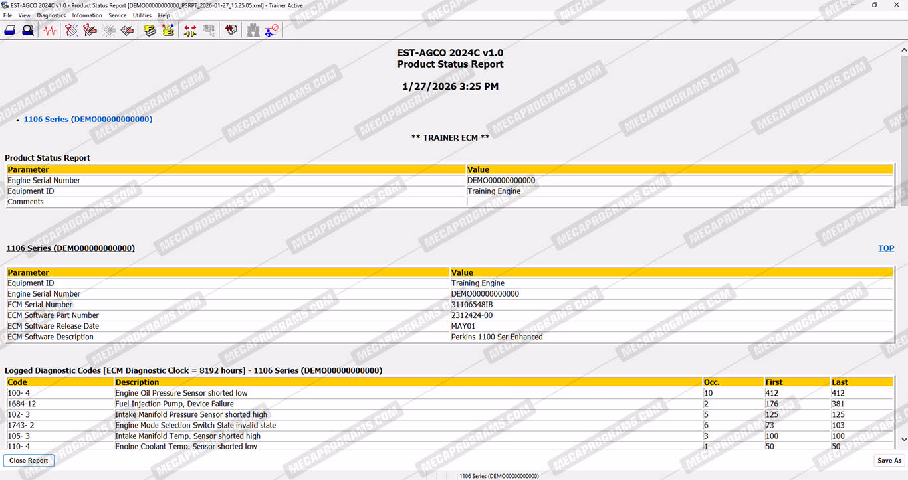The image size is (908, 480).
Task: Click the Stop Communication toolbar icon
Action: 271,30
